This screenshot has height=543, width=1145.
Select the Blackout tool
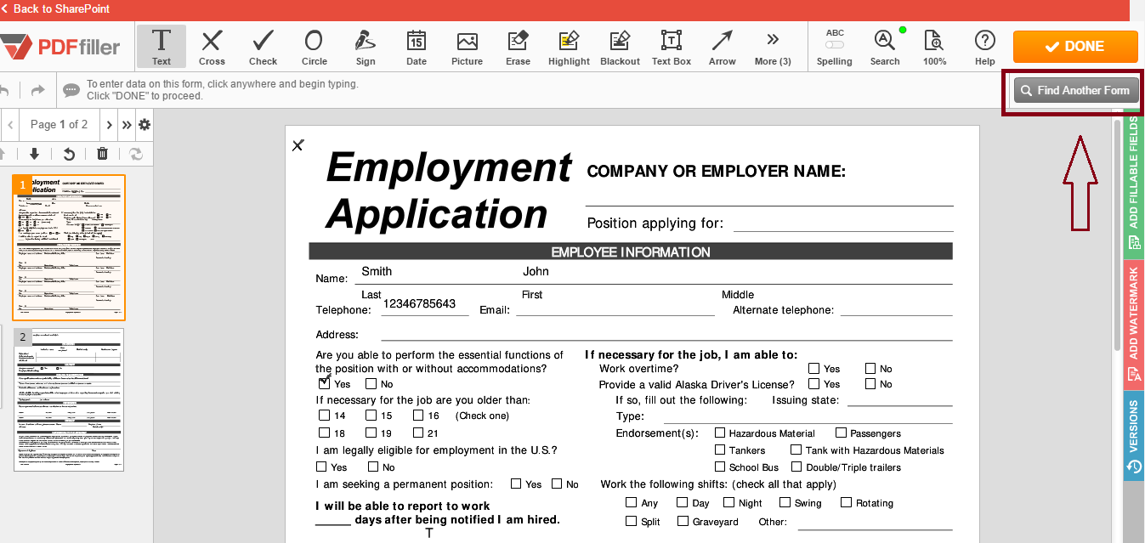click(621, 47)
